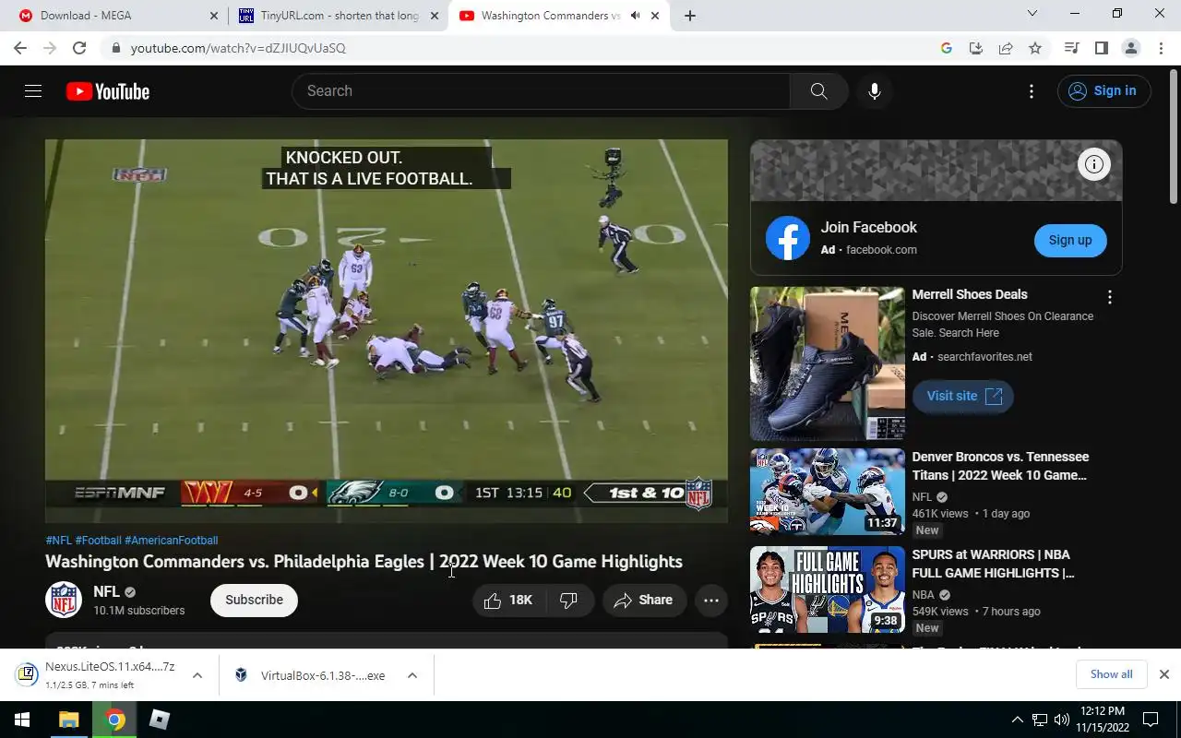Subscribe to the NFL channel

click(254, 600)
